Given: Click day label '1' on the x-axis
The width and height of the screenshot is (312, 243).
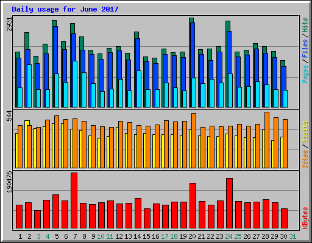Looking at the screenshot, I should coord(20,236).
